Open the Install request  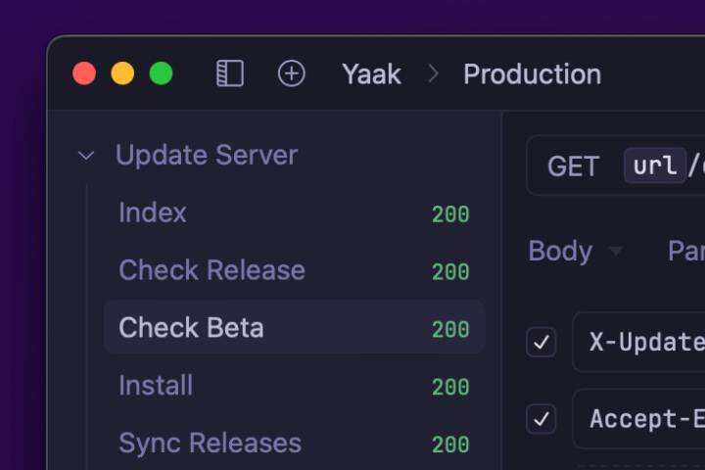156,386
